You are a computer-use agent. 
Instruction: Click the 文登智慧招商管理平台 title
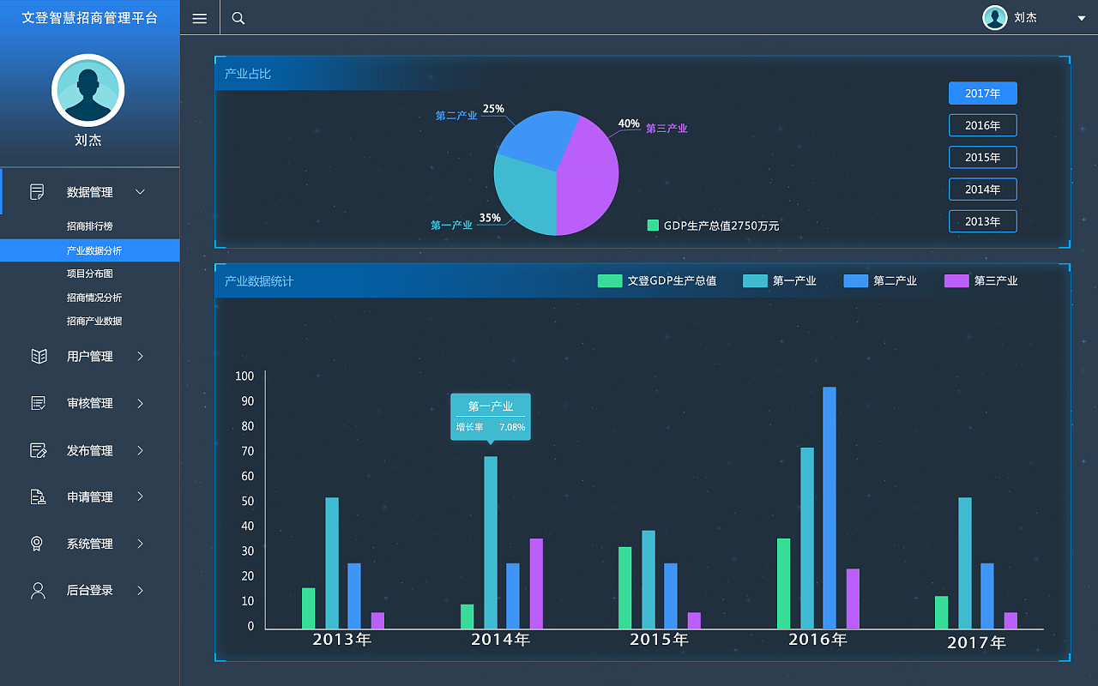(x=90, y=18)
